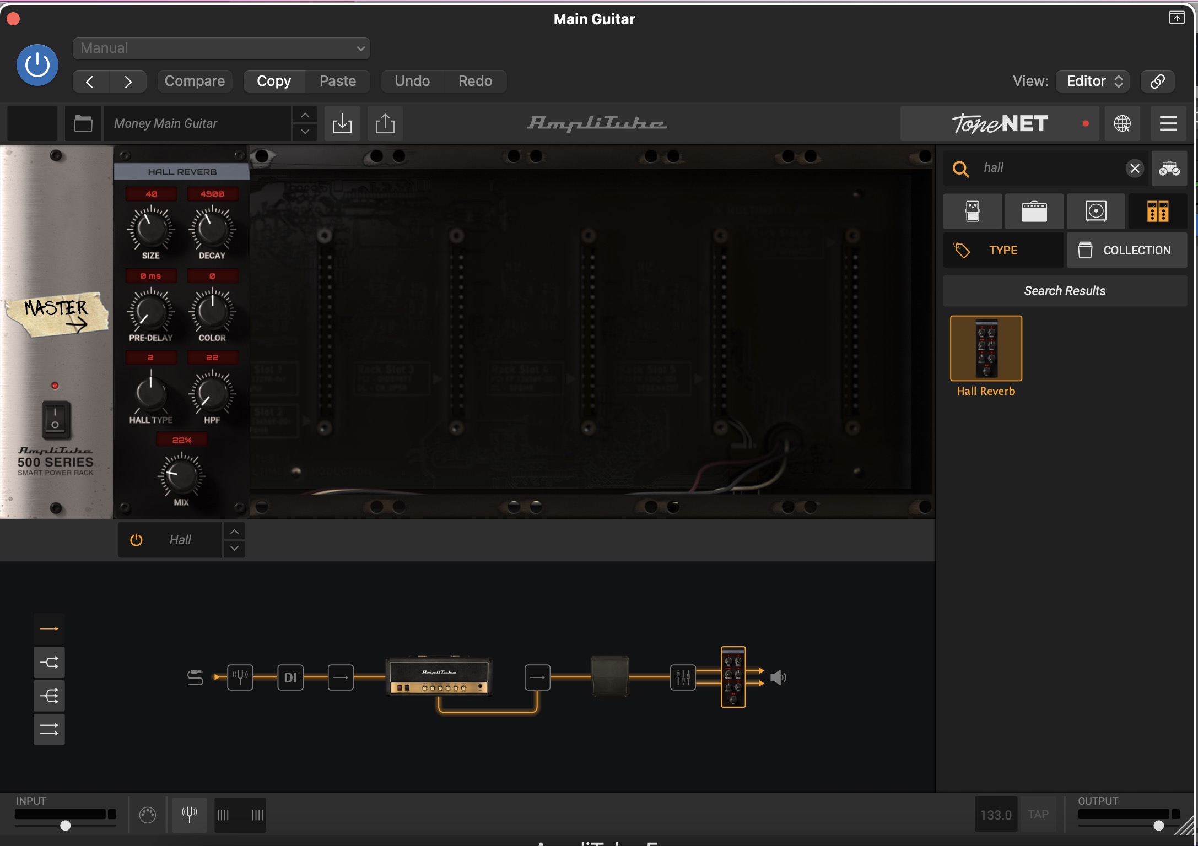
Task: Select the two-way split routing icon
Action: 49,662
